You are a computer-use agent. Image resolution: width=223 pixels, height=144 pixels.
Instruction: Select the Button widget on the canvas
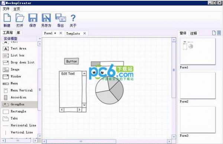coord(71,61)
